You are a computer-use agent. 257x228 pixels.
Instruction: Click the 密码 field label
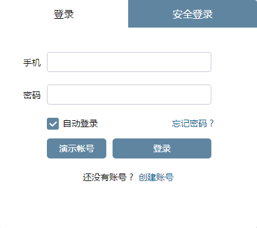tap(32, 95)
